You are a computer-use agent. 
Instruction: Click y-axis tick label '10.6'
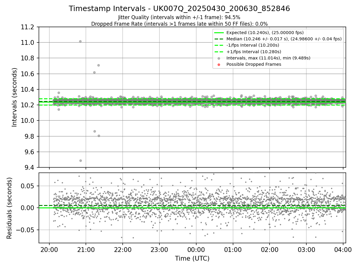coord(28,74)
